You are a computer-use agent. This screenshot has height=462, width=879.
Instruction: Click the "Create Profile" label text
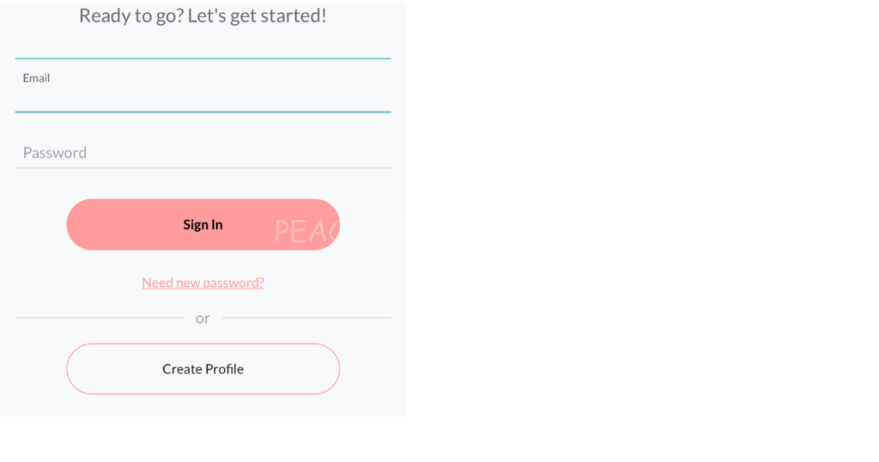203,369
